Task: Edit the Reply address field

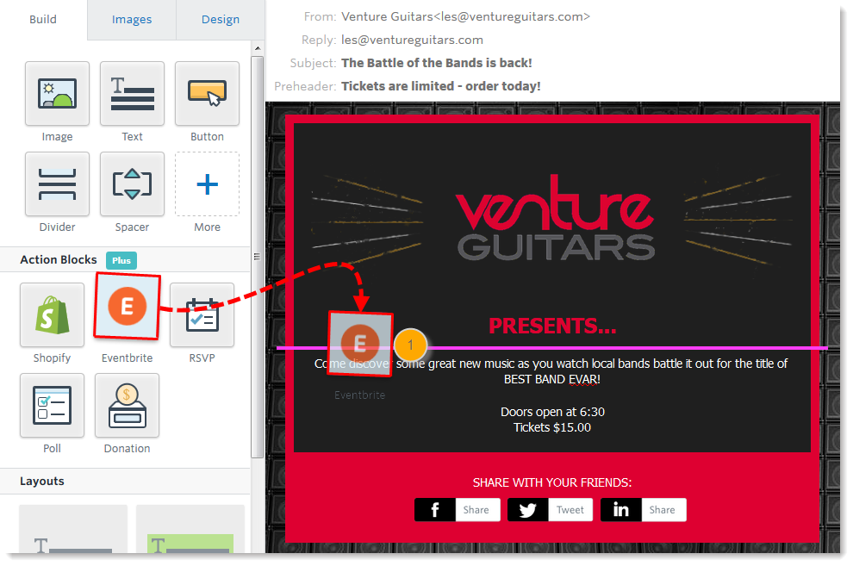Action: pos(413,40)
